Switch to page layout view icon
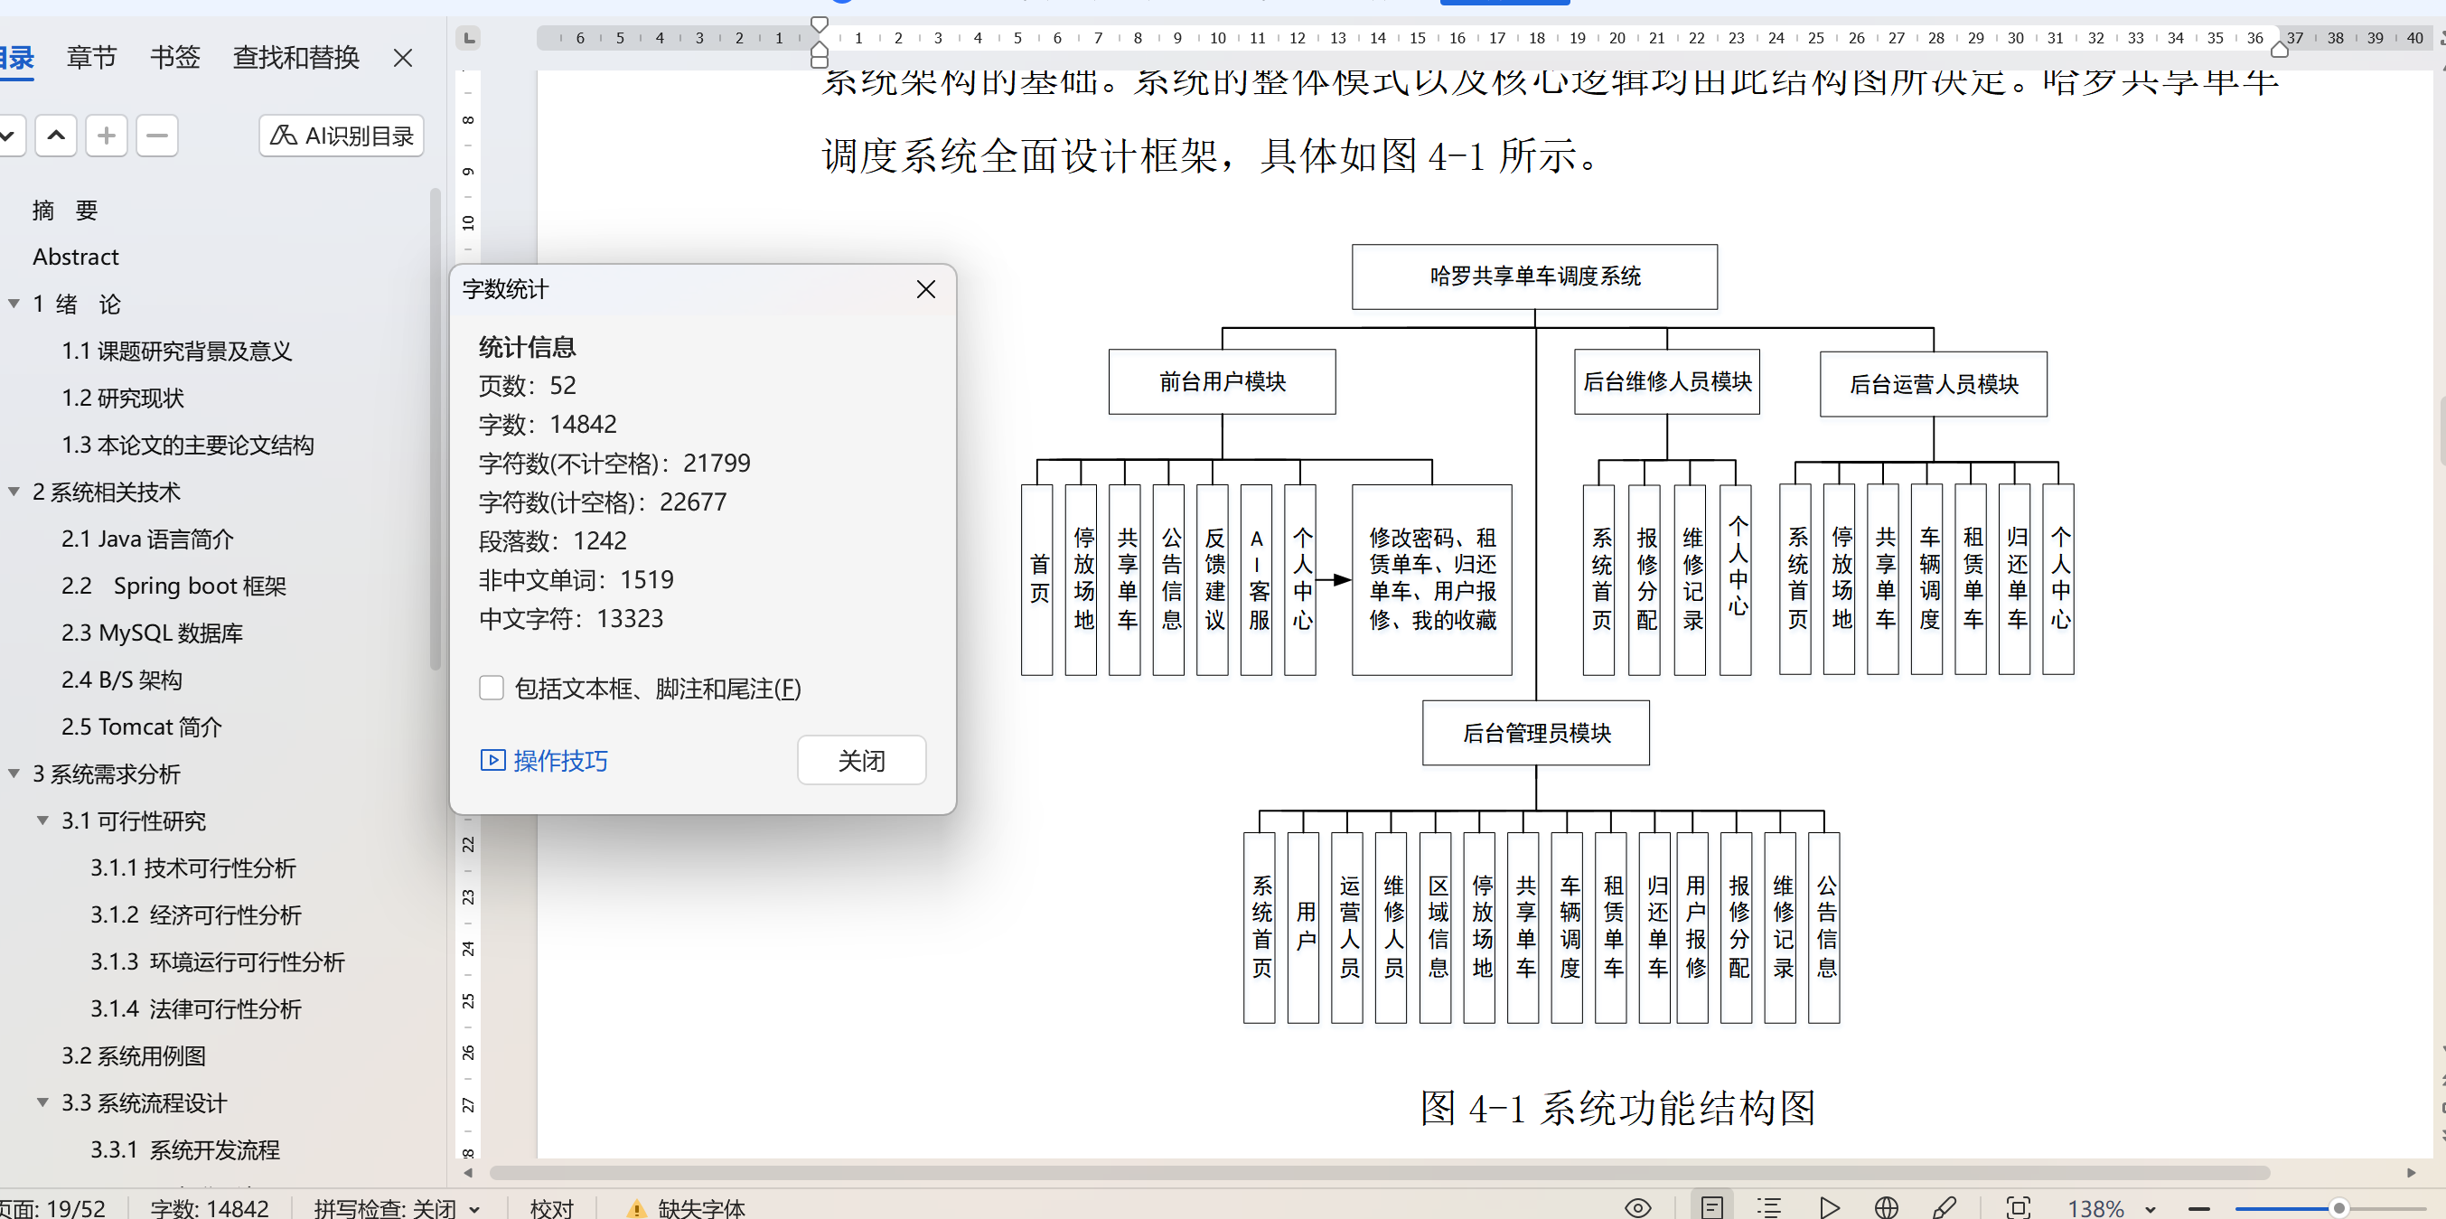Viewport: 2446px width, 1219px height. [x=1711, y=1206]
